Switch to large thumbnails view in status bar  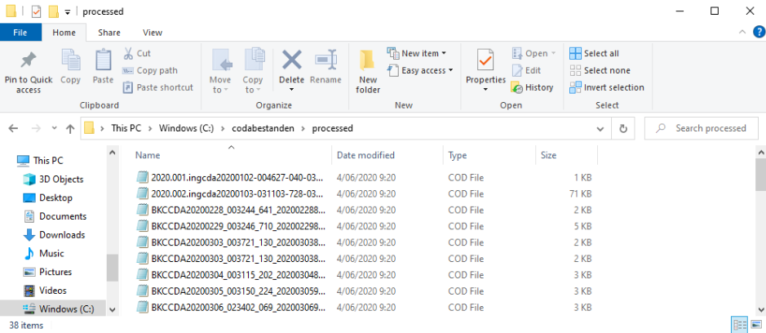click(756, 324)
